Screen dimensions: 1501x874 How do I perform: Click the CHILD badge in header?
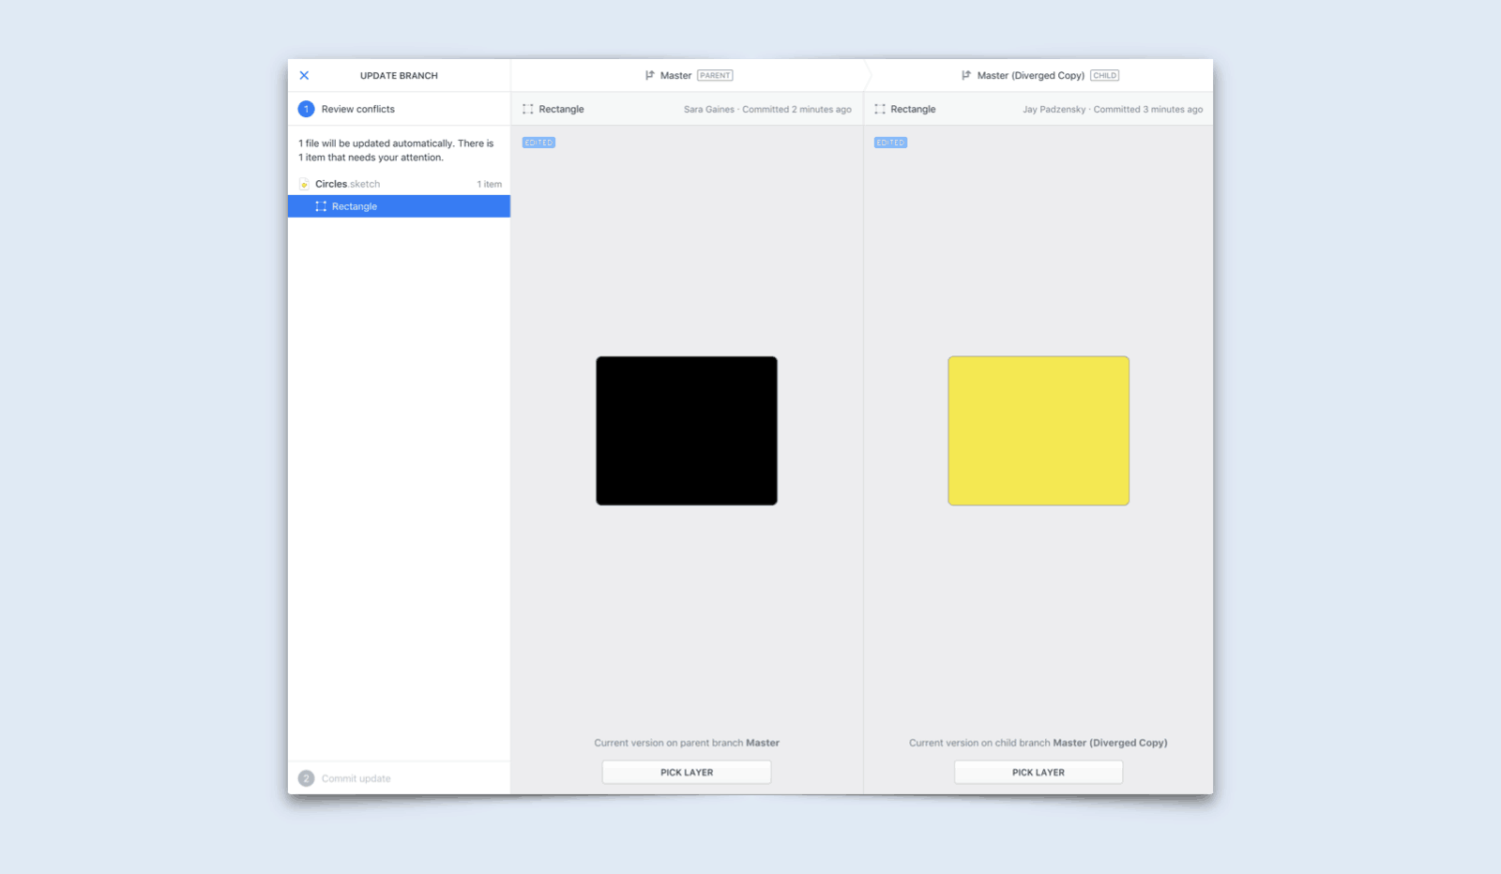coord(1104,76)
